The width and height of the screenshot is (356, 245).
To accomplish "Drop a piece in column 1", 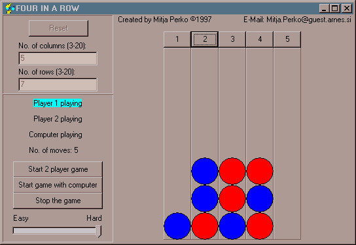I will pyautogui.click(x=177, y=39).
